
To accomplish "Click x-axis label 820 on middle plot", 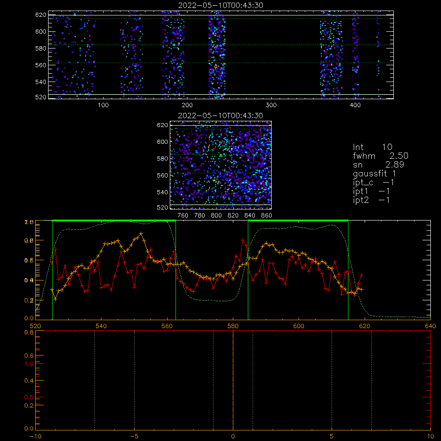I will point(233,216).
